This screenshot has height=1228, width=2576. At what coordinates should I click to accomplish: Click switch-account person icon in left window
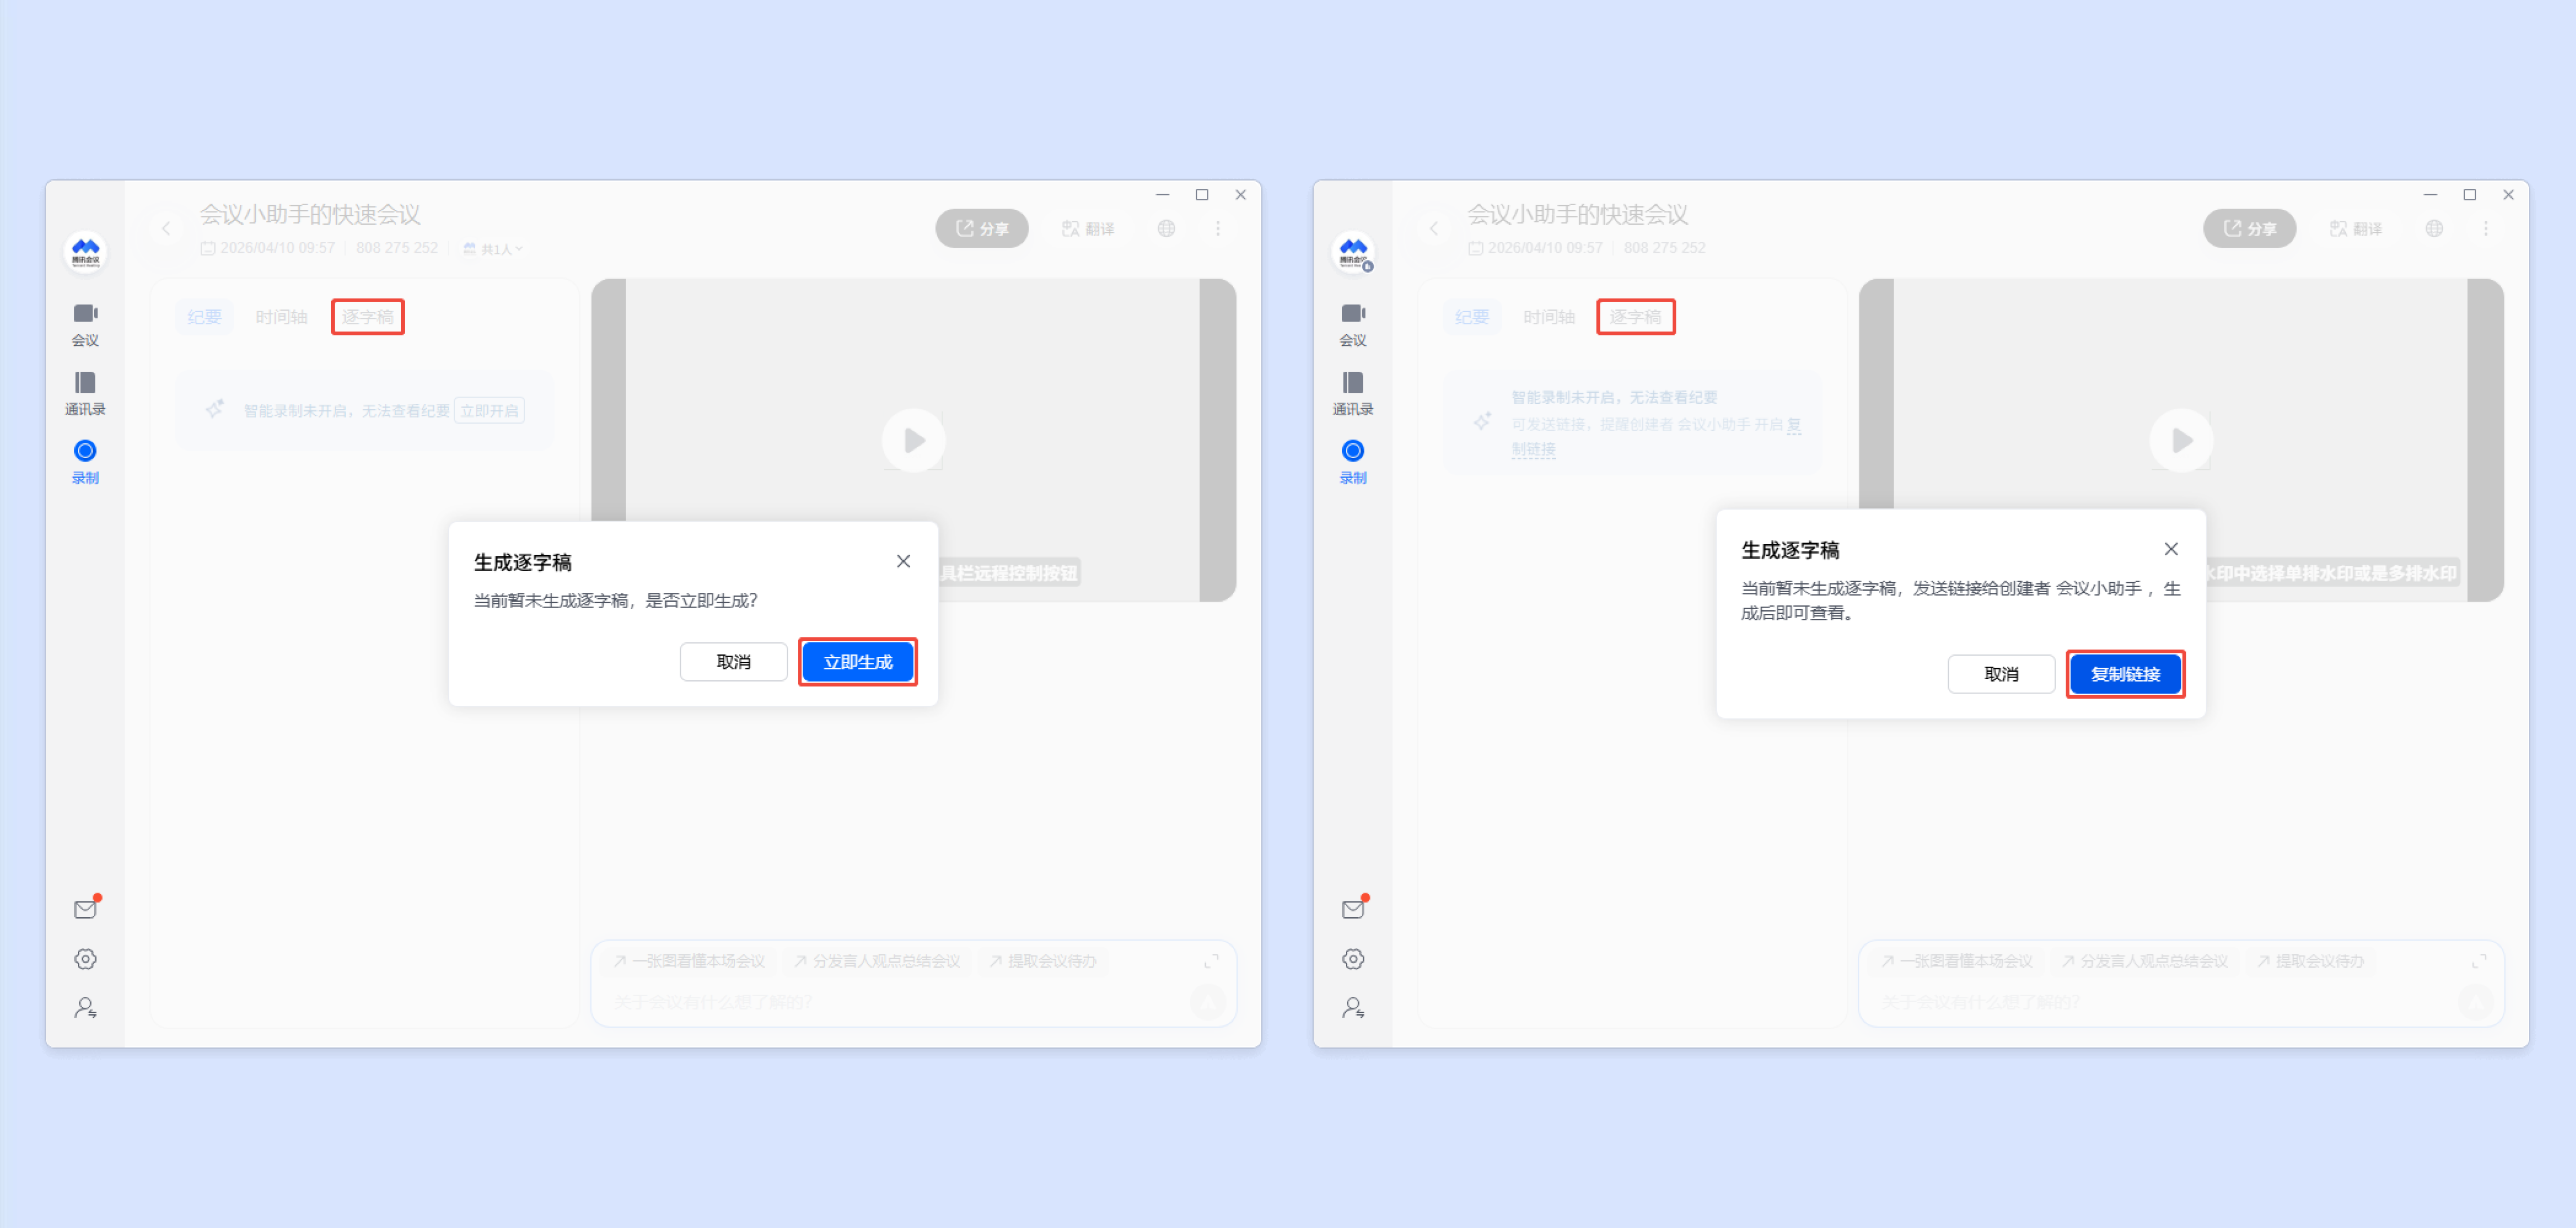click(x=86, y=1007)
